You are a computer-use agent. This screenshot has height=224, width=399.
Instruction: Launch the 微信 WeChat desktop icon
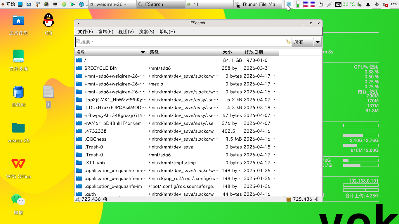pyautogui.click(x=18, y=204)
